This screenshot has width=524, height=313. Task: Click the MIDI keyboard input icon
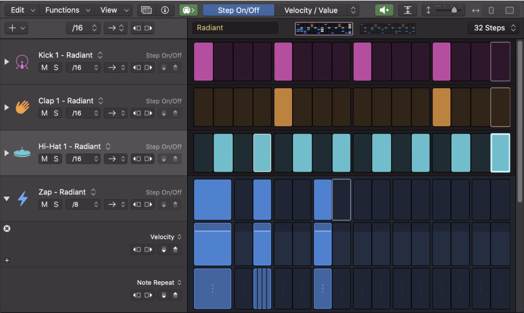tap(146, 10)
